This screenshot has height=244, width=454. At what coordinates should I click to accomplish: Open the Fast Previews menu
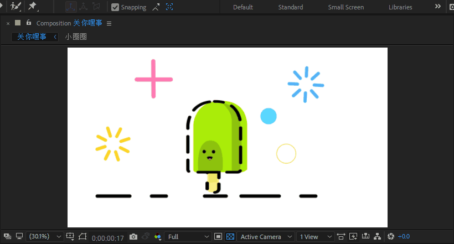353,236
